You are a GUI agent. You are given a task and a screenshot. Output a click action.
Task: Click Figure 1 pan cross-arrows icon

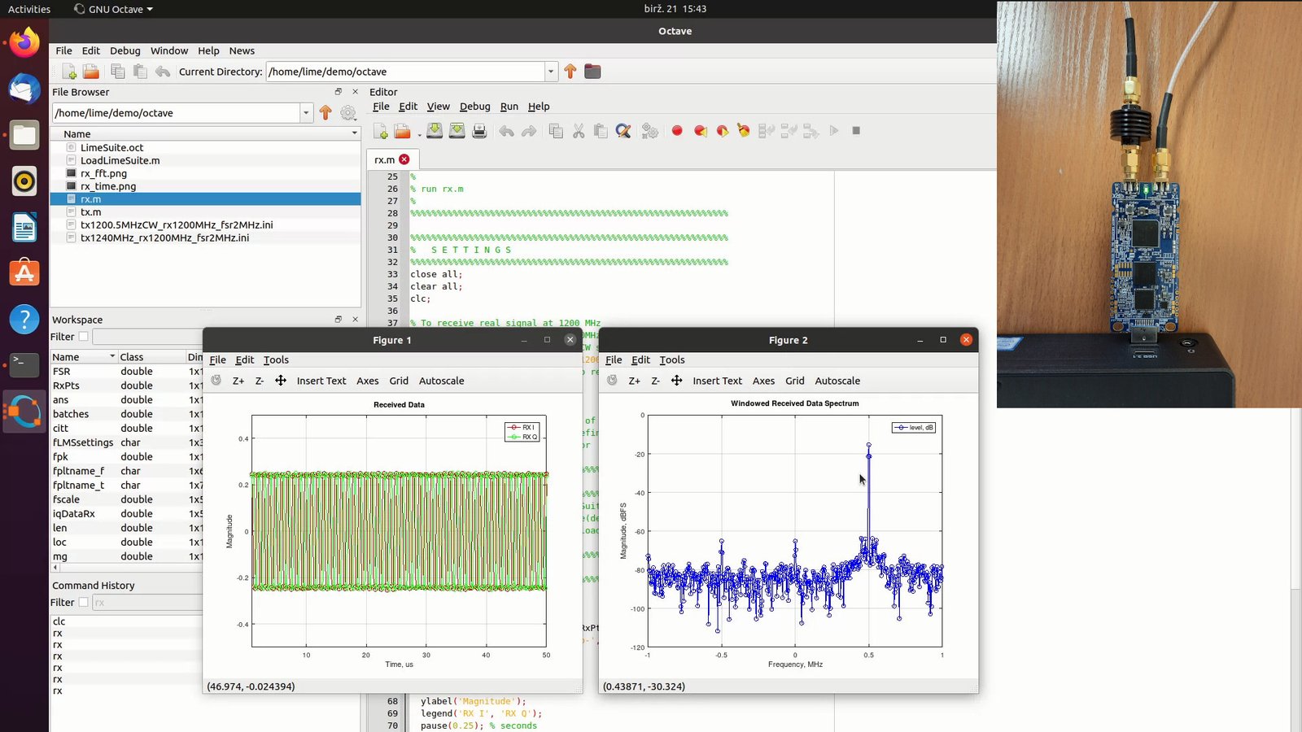pos(281,381)
